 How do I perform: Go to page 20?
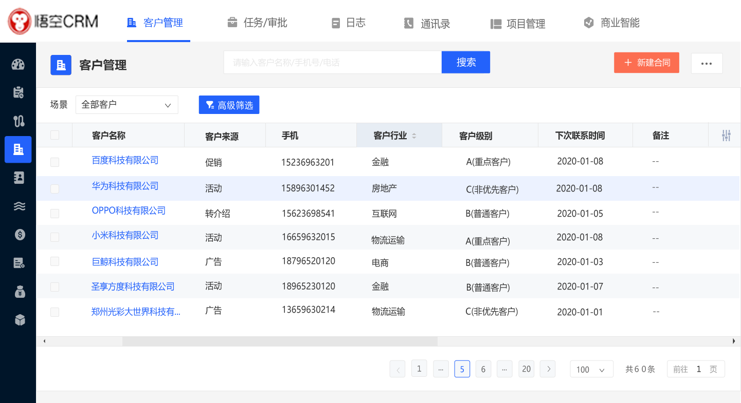click(x=526, y=369)
